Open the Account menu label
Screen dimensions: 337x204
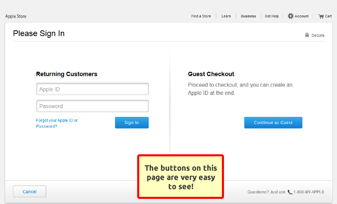click(x=302, y=16)
